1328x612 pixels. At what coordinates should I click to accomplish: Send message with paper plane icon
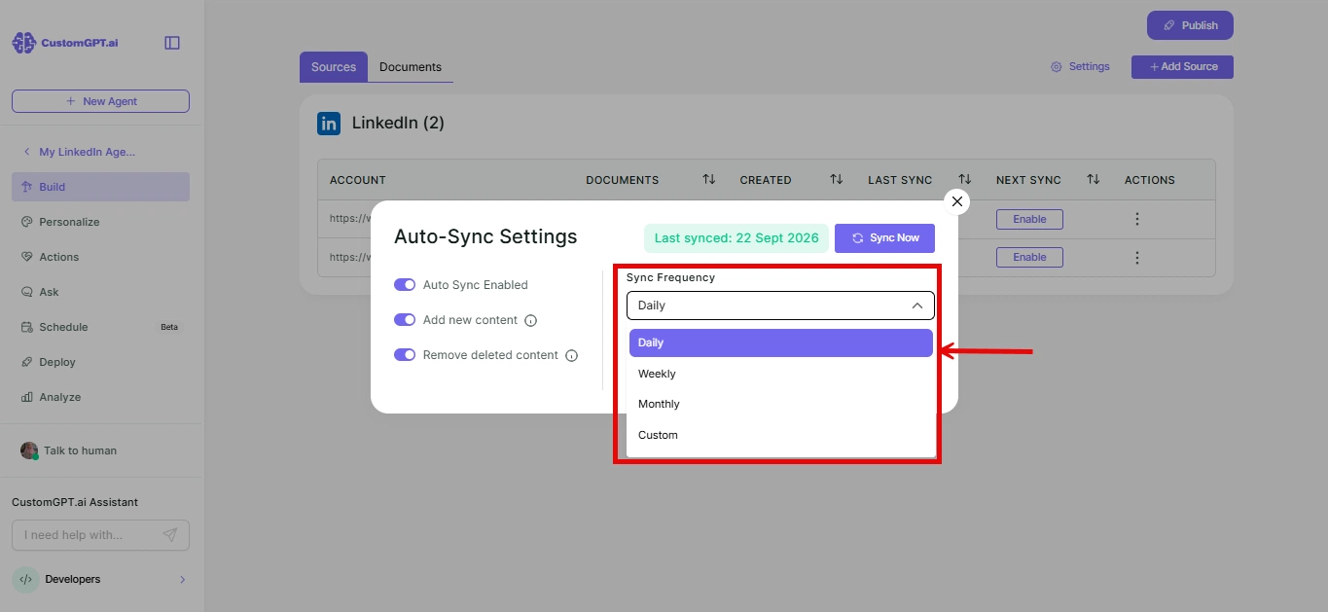[170, 535]
